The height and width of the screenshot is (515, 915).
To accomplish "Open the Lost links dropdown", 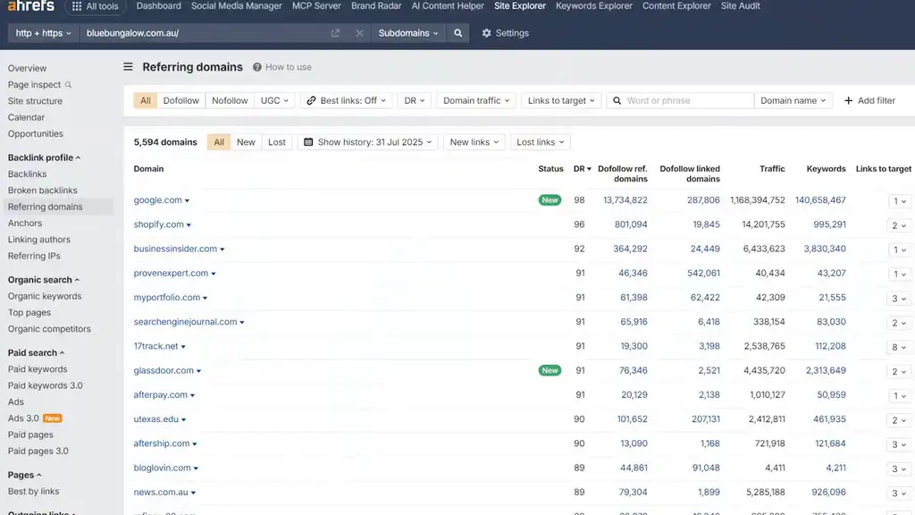I will [541, 142].
